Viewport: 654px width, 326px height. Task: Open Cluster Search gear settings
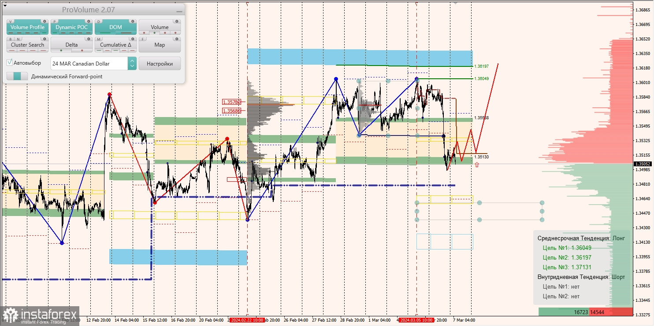44,39
